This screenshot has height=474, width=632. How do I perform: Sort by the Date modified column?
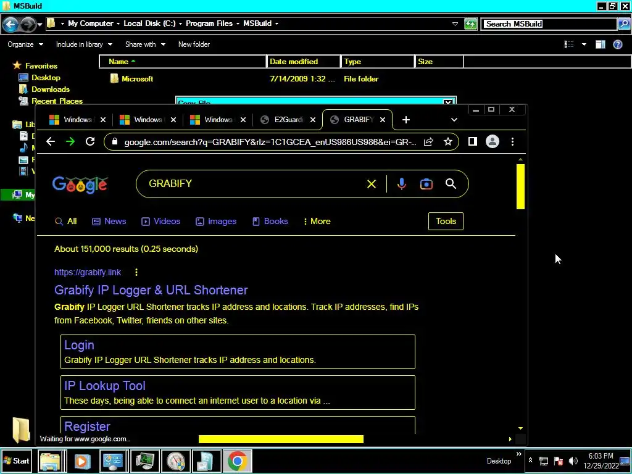click(304, 62)
